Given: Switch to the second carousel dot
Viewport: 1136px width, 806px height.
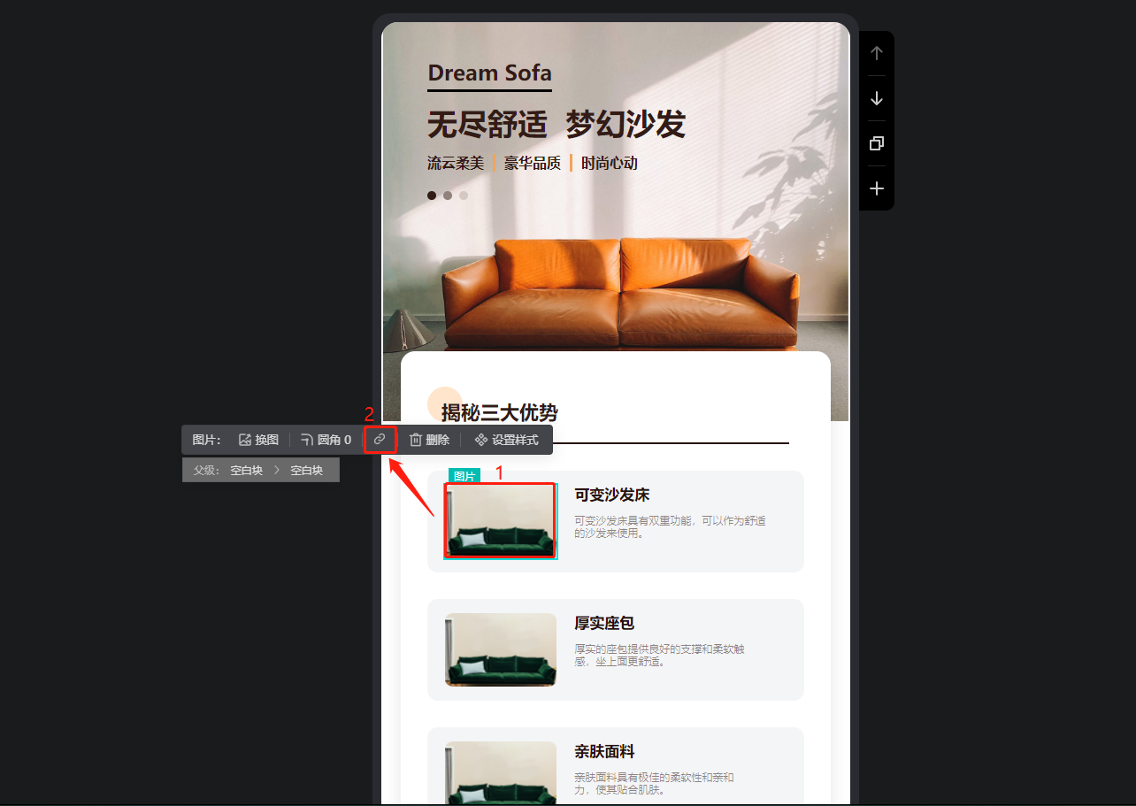Looking at the screenshot, I should 448,196.
